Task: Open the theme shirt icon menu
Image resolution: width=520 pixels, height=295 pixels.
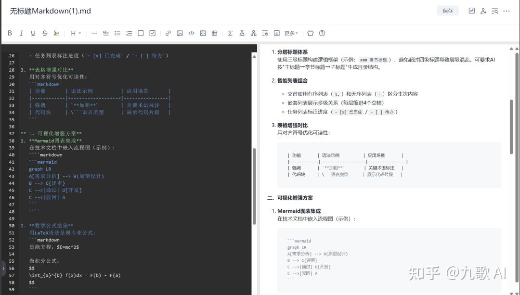Action: (310, 33)
